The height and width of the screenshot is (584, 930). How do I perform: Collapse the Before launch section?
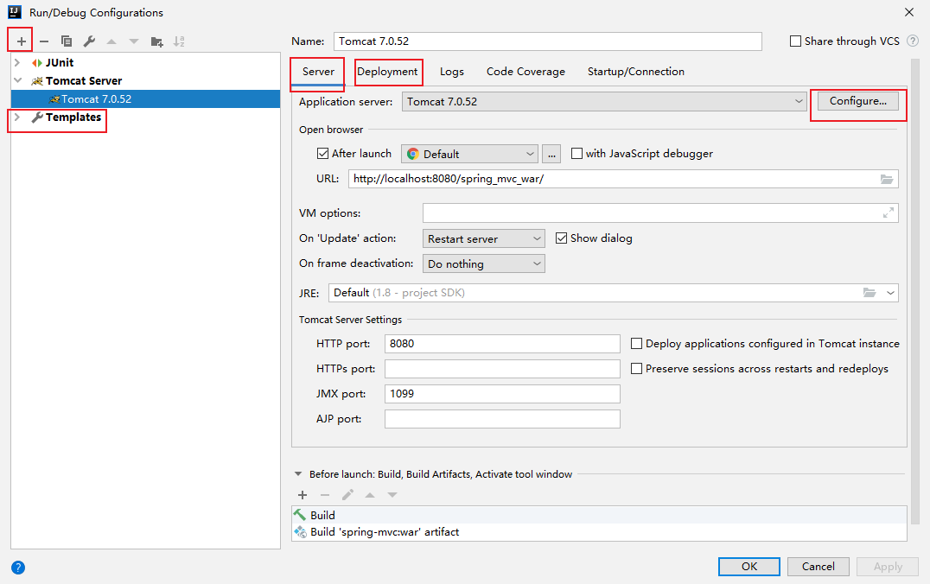coord(297,474)
